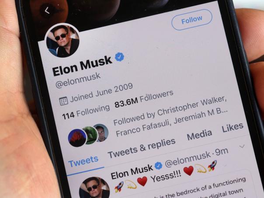Tap the back arrow icon
This screenshot has width=264, height=198.
47,10
